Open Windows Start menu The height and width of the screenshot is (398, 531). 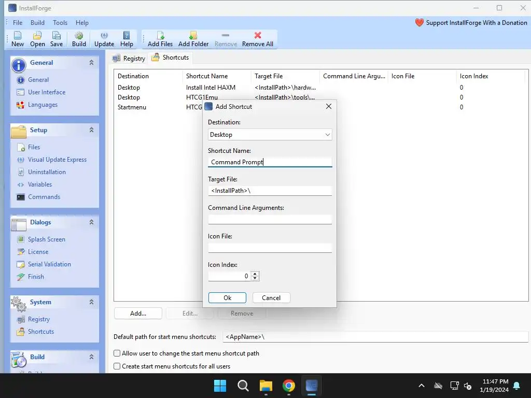point(220,386)
